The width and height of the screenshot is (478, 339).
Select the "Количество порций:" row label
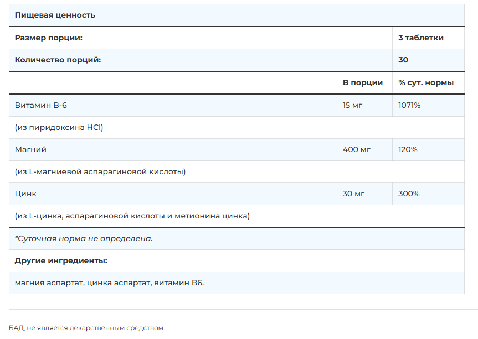point(58,60)
